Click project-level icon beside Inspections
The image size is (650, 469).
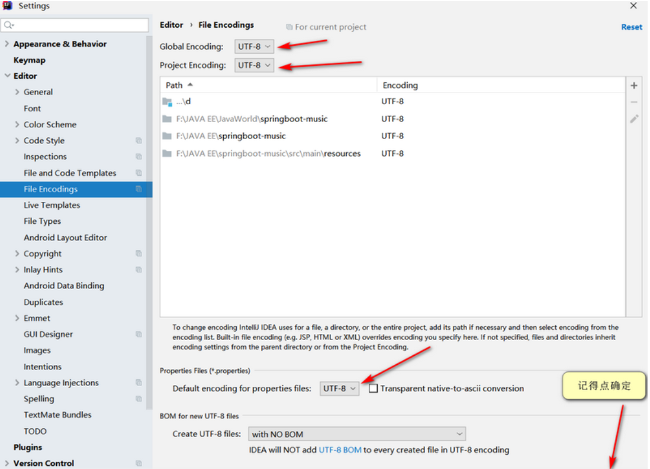[139, 157]
